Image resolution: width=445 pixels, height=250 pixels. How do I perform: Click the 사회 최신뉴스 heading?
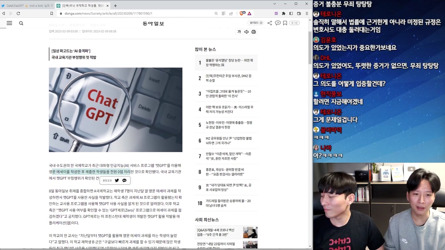[x=207, y=220]
